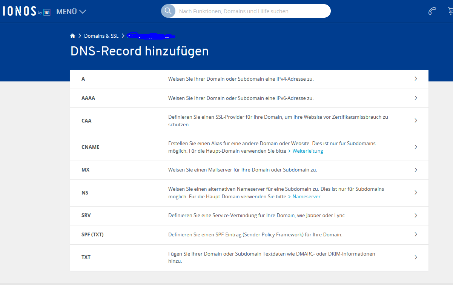Go to home via breadcrumb house icon
Image resolution: width=453 pixels, height=285 pixels.
coord(73,36)
